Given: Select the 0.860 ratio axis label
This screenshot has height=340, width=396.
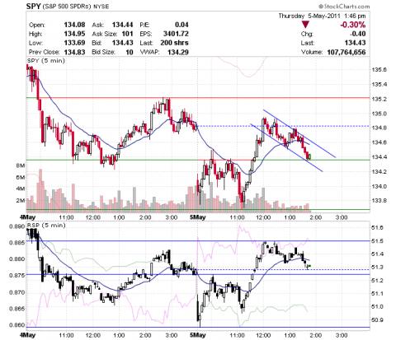Looking at the screenshot, I should pos(17,325).
